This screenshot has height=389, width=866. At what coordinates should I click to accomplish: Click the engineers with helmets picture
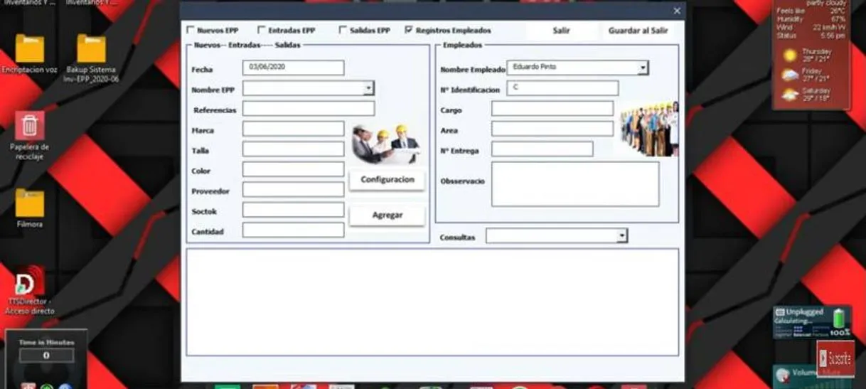[385, 144]
